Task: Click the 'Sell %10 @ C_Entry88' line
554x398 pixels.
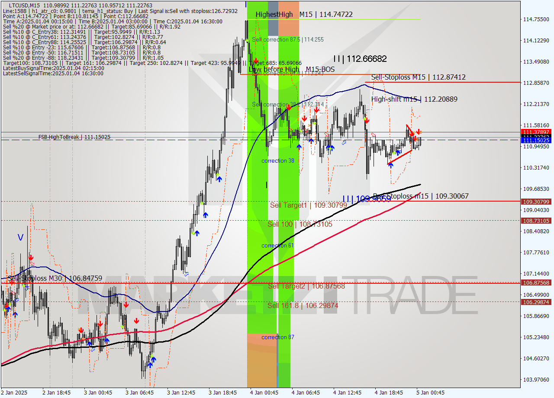Action: click(x=84, y=42)
